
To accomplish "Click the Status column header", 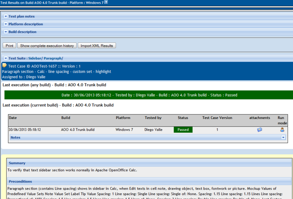I will click(x=183, y=118).
